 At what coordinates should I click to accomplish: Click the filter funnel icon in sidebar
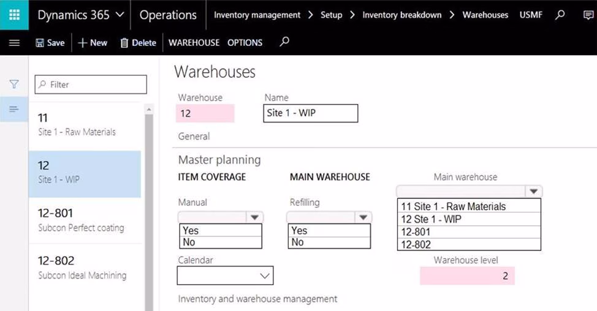click(14, 84)
